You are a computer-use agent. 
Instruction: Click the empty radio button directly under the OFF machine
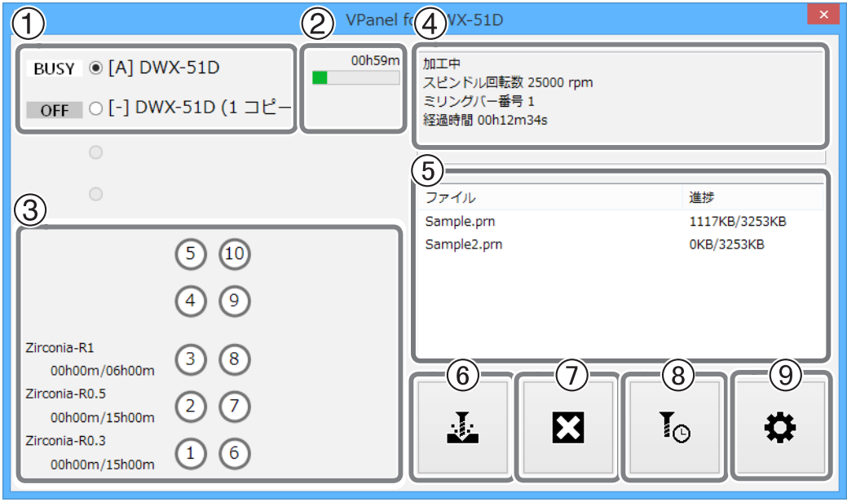coord(96,152)
